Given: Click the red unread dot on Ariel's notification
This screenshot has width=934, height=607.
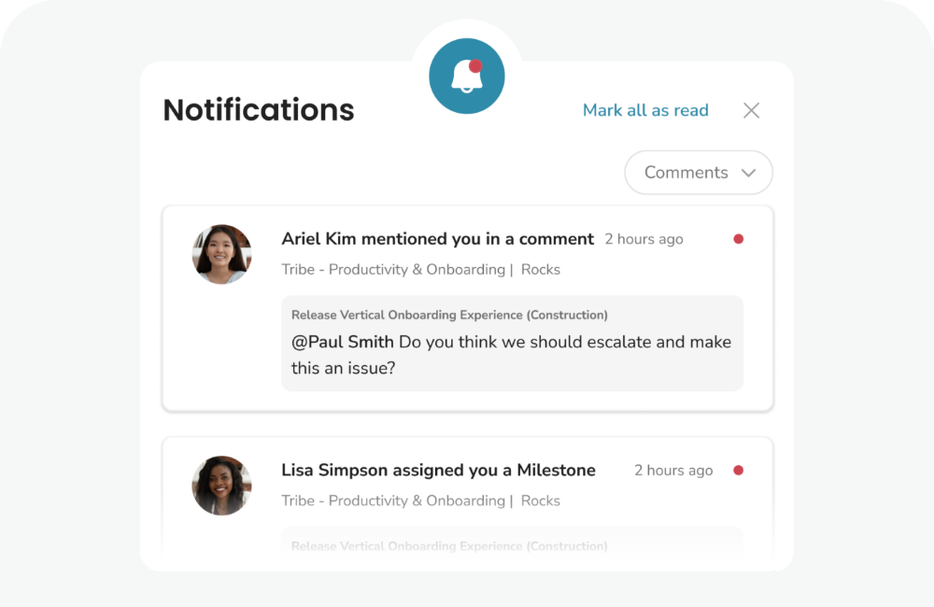Looking at the screenshot, I should [738, 239].
